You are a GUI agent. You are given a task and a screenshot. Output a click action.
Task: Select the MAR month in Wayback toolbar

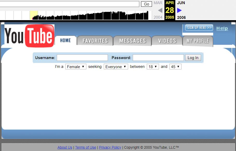[158, 3]
